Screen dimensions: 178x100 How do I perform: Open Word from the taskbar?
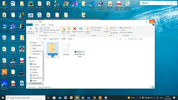(66, 97)
